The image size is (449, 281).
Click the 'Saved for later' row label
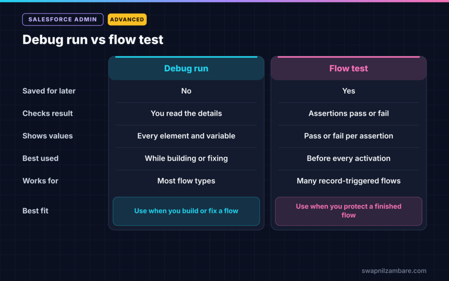click(49, 91)
